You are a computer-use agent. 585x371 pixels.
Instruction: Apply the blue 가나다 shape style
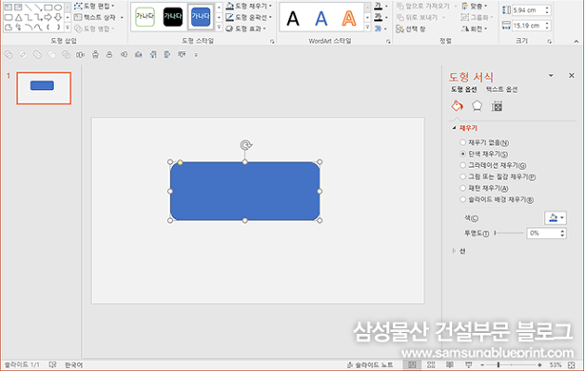tap(201, 17)
